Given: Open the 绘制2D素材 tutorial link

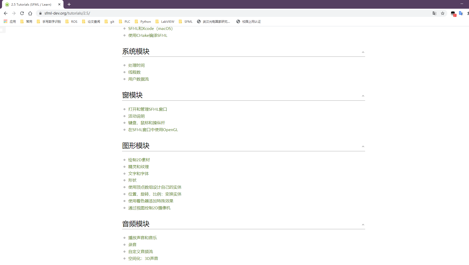Looking at the screenshot, I should (139, 159).
